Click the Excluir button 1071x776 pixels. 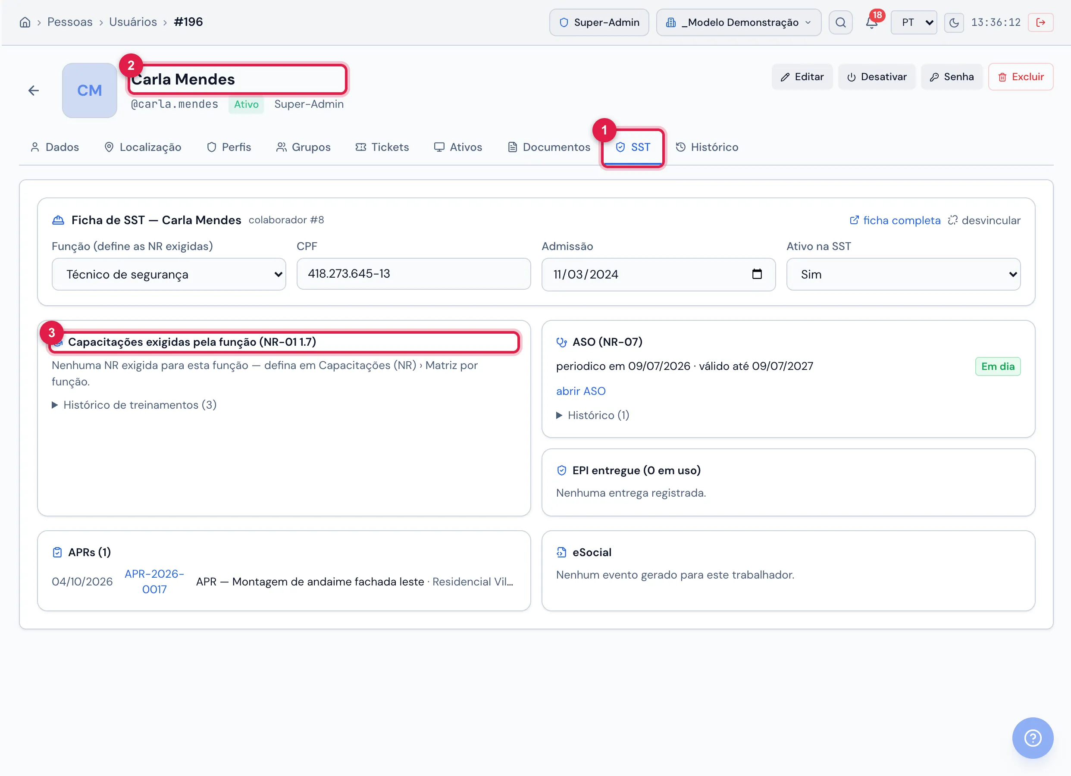1021,76
